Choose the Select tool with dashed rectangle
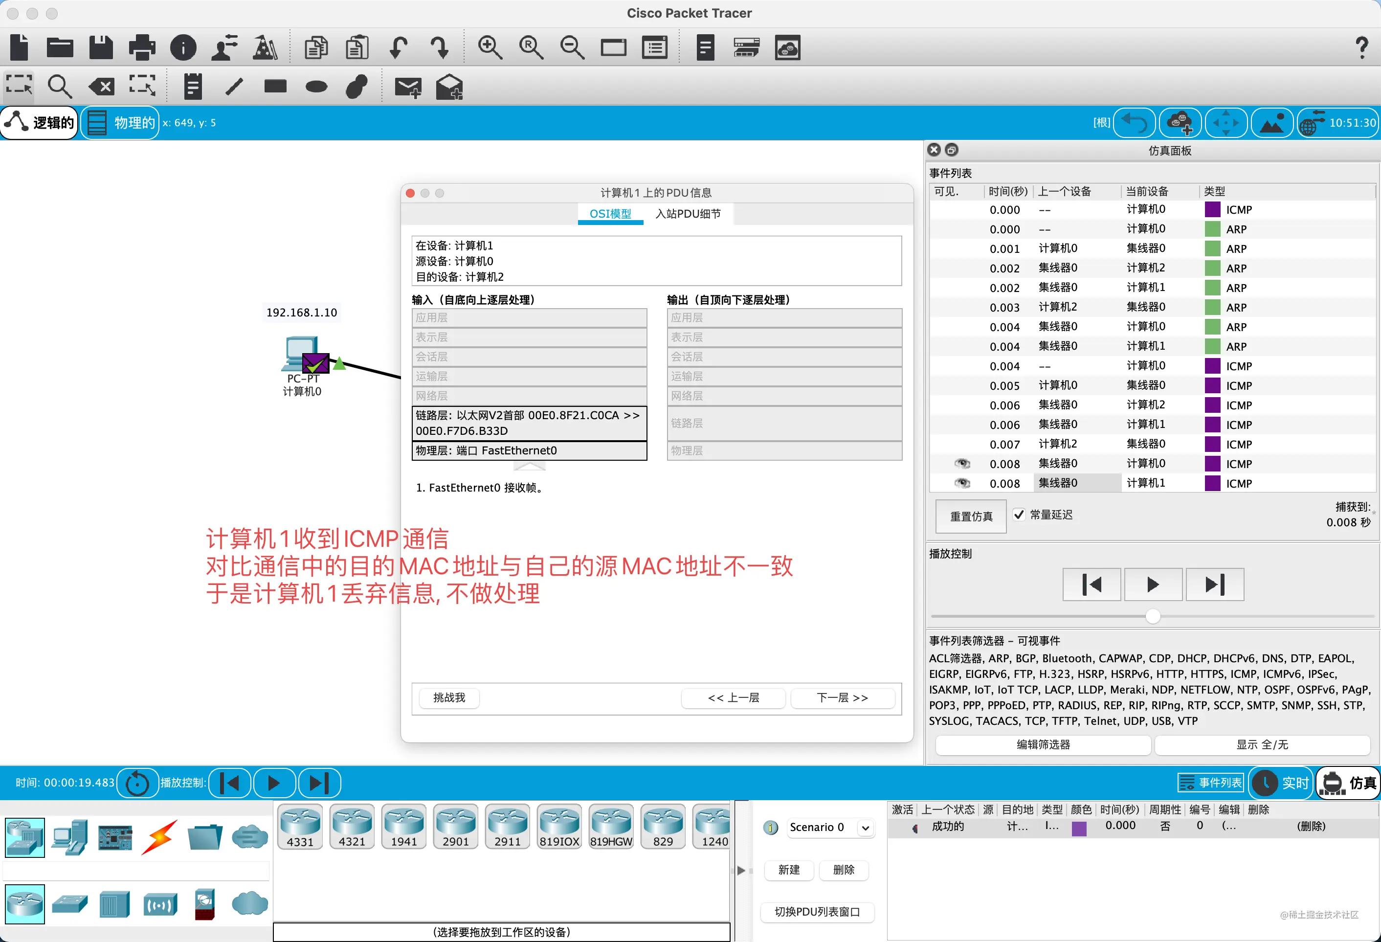This screenshot has height=942, width=1381. [19, 87]
